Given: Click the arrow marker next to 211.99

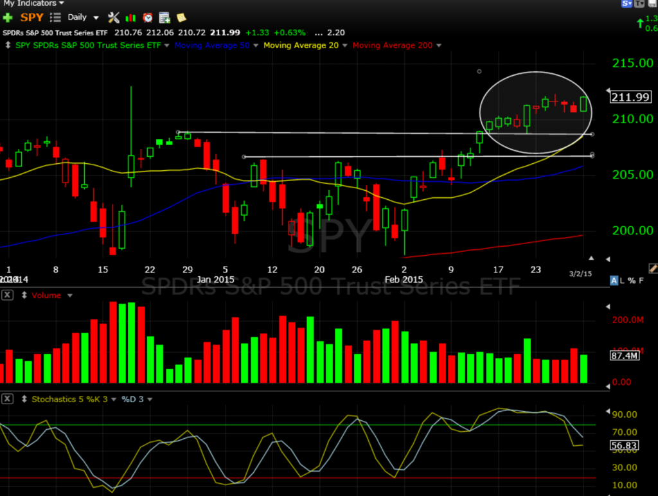Looking at the screenshot, I should [x=608, y=91].
